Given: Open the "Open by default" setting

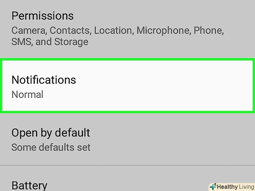Looking at the screenshot, I should [51, 133].
